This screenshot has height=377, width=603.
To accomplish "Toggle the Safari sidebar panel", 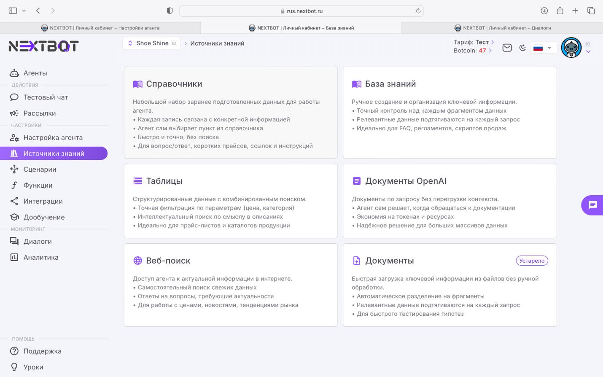I will click(13, 11).
